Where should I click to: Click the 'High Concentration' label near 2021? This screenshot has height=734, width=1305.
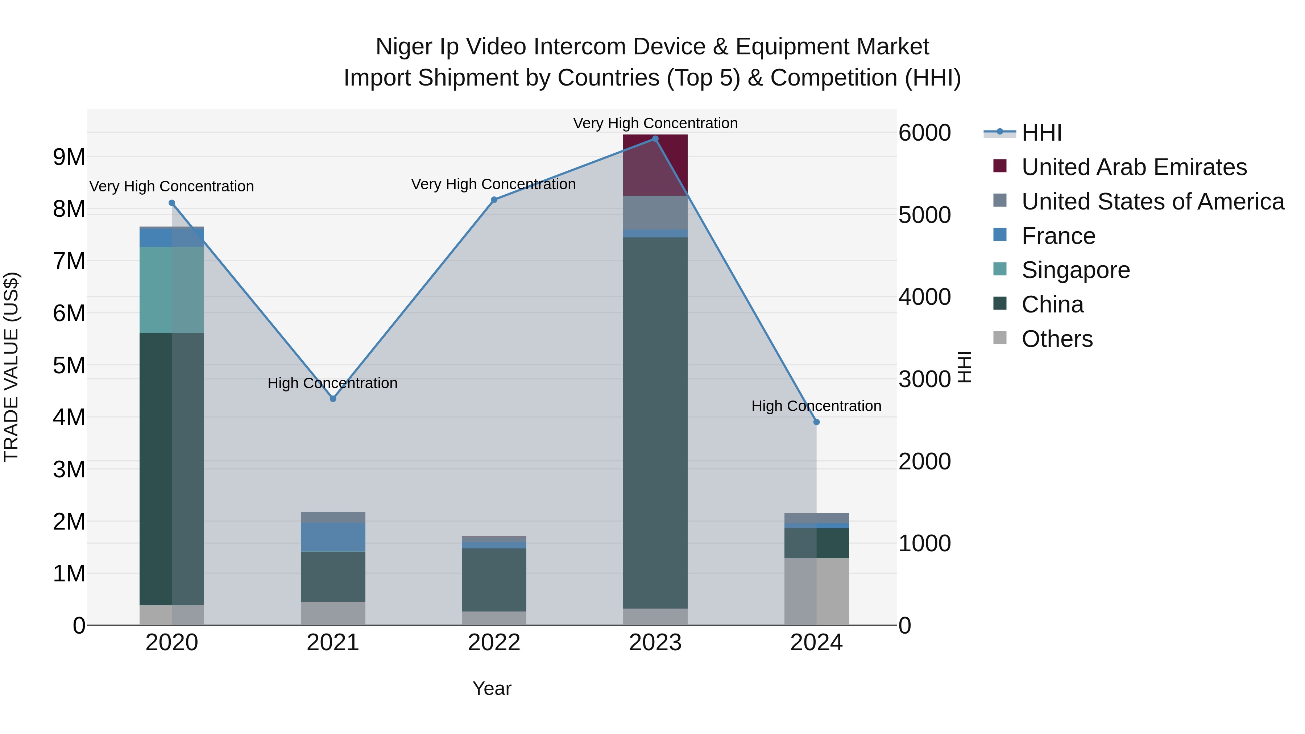pyautogui.click(x=332, y=383)
